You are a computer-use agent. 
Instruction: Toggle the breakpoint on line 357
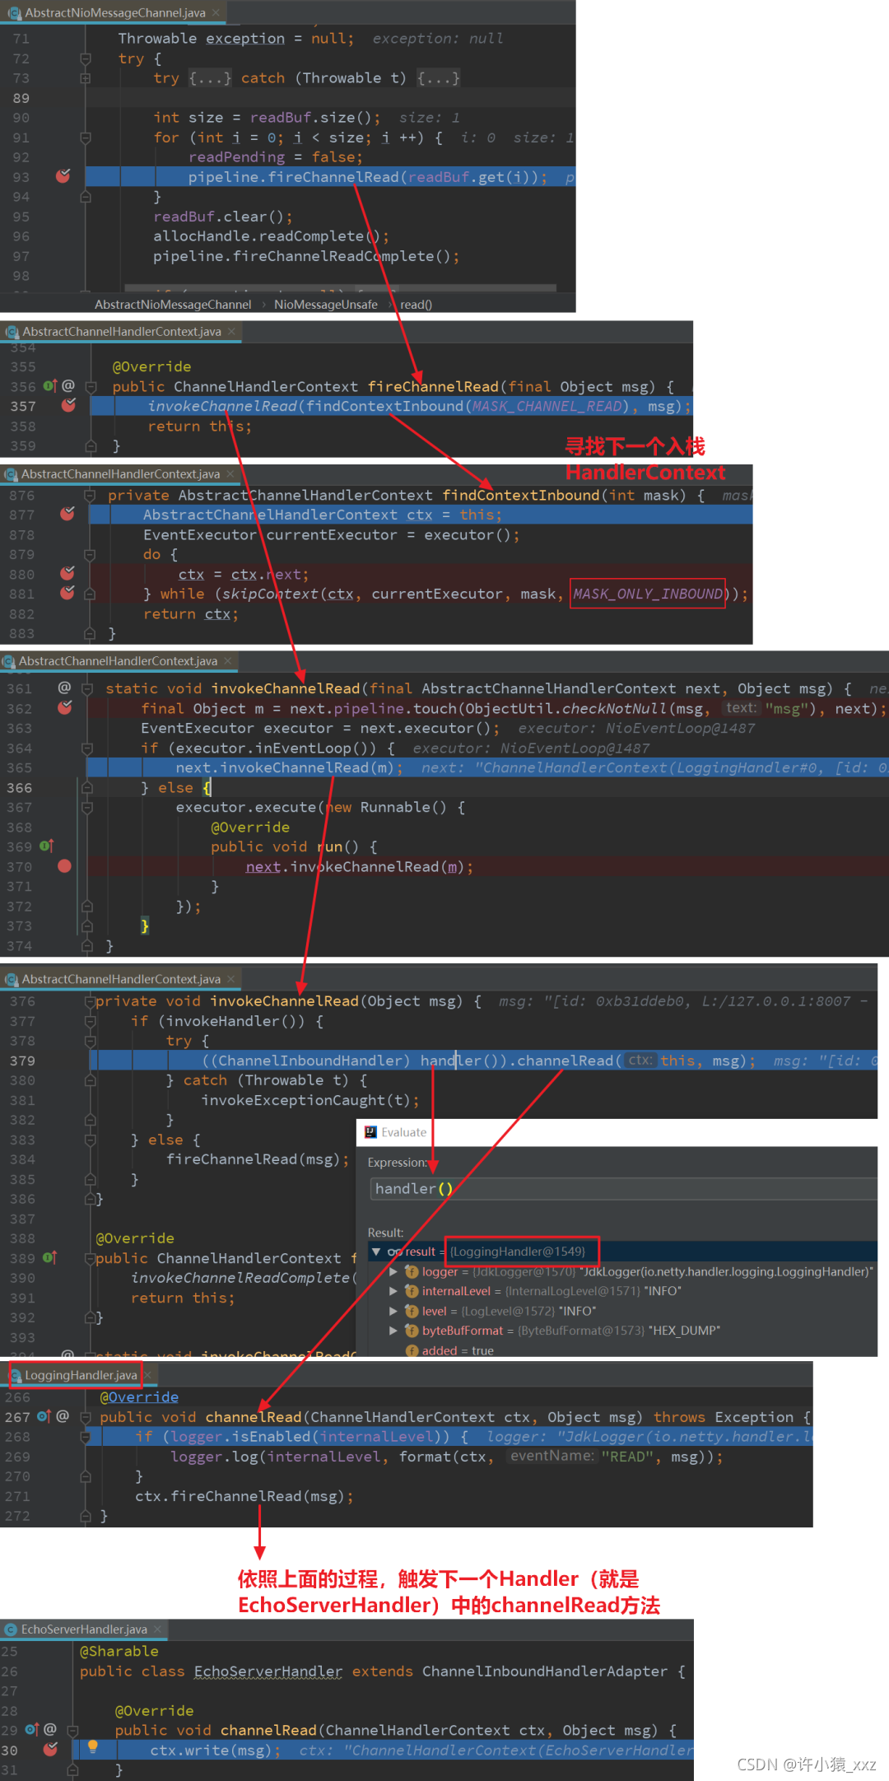click(x=68, y=405)
